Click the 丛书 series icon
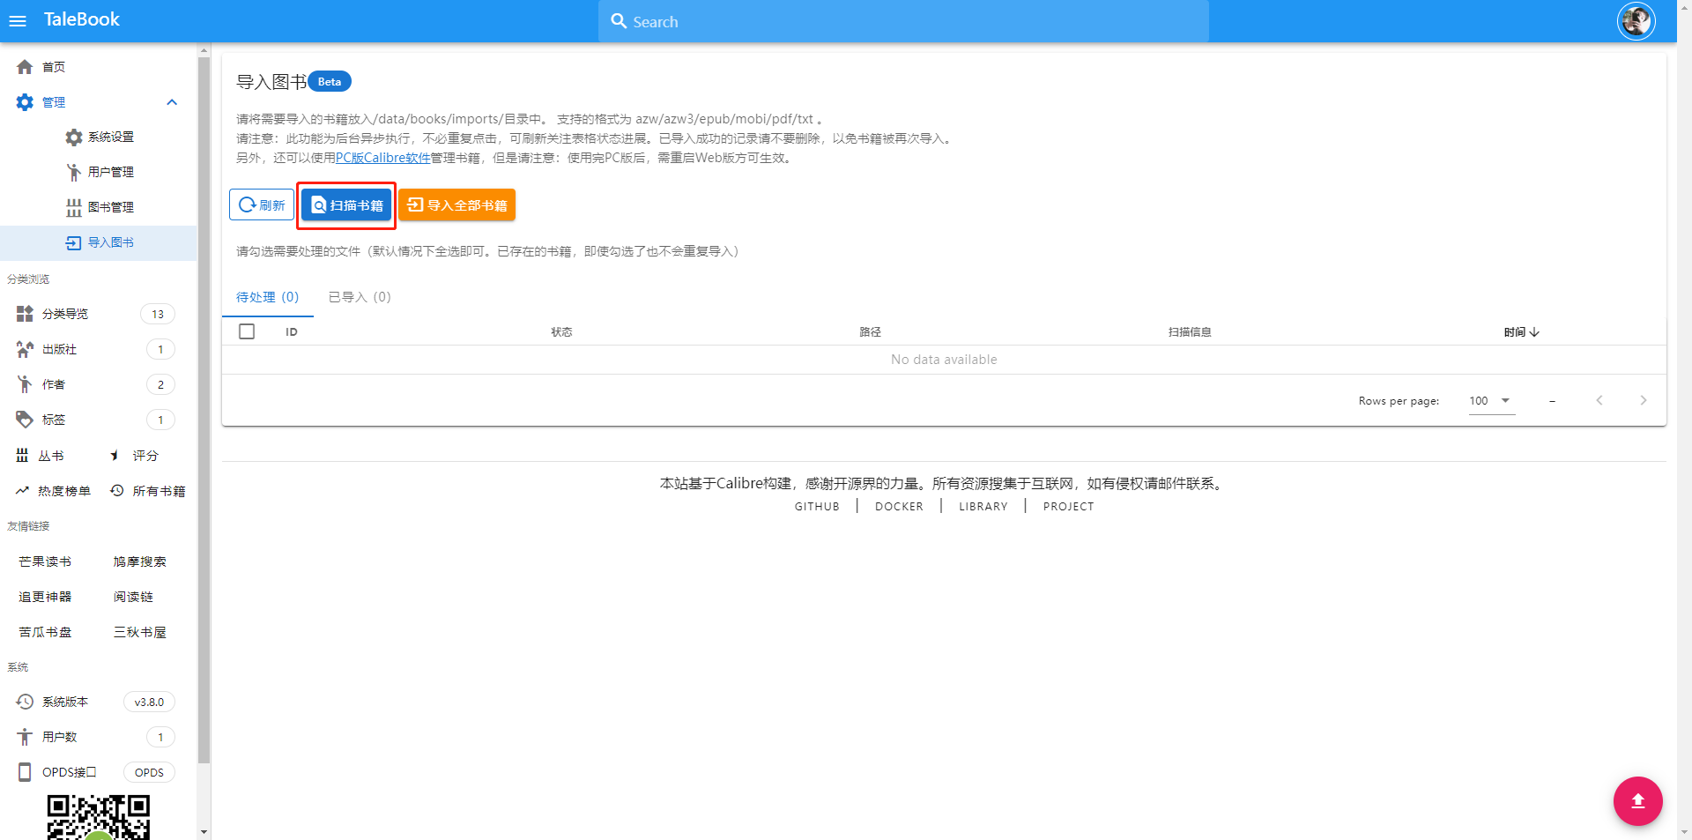The image size is (1692, 840). click(22, 456)
